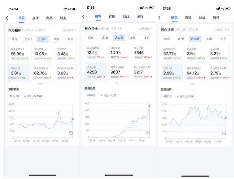This screenshot has width=234, height=179.
Task: Select the 商品总访客数 9687 card
Action: tap(119, 72)
